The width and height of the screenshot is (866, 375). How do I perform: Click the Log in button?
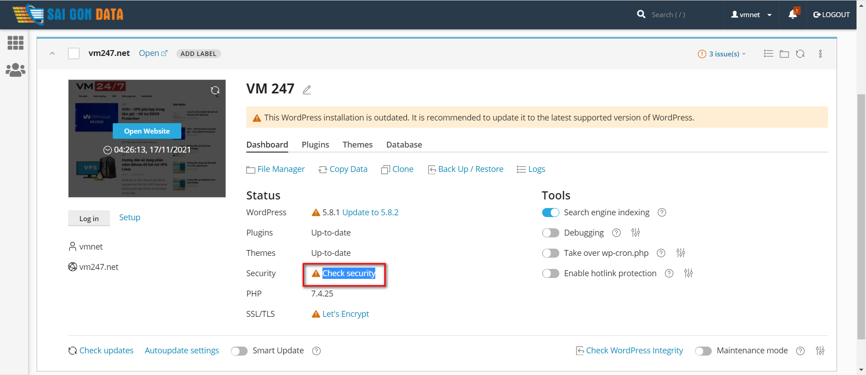coord(89,218)
